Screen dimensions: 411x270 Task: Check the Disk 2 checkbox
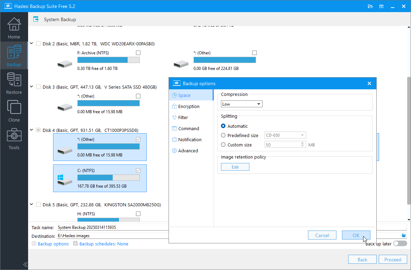(38, 43)
